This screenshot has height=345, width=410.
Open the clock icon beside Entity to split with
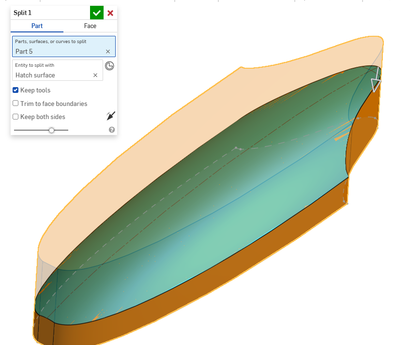coord(109,66)
